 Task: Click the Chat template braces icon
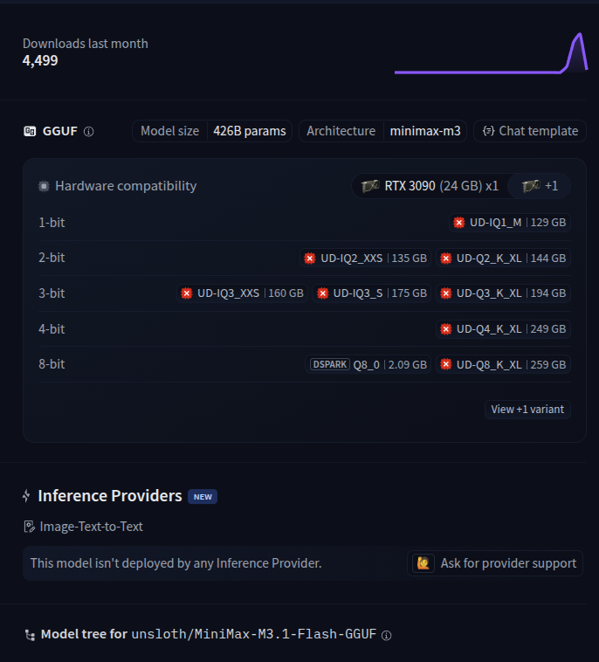pos(488,131)
